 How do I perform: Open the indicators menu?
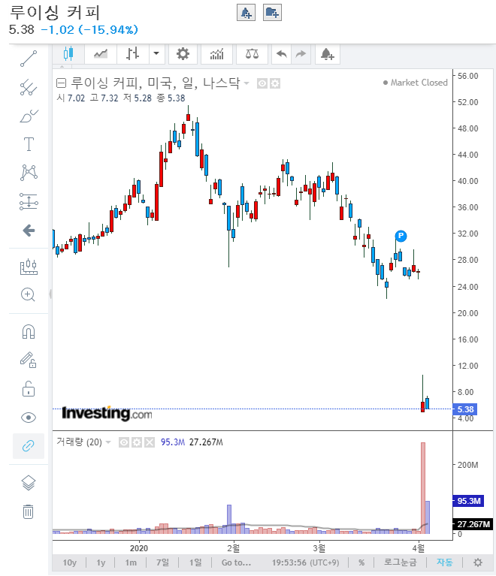click(216, 54)
